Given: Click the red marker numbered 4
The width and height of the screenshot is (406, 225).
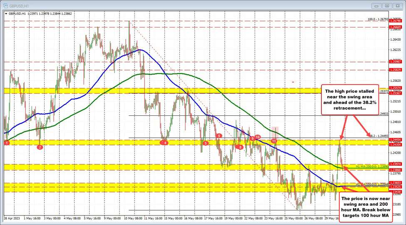Looking at the screenshot, I should coord(165,143).
